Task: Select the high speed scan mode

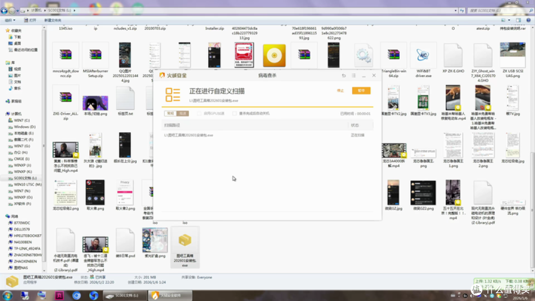Action: point(183,113)
